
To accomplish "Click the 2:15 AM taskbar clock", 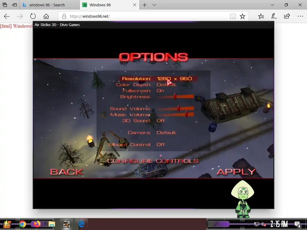I will (x=279, y=224).
